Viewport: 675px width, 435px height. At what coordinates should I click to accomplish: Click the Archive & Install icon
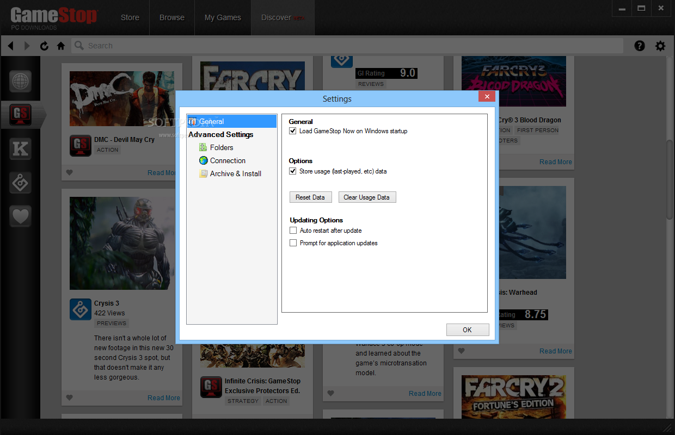click(x=203, y=173)
